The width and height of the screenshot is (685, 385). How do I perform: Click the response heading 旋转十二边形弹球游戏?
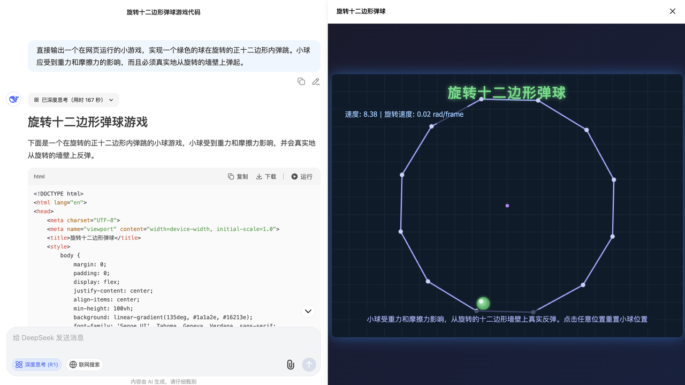point(88,122)
